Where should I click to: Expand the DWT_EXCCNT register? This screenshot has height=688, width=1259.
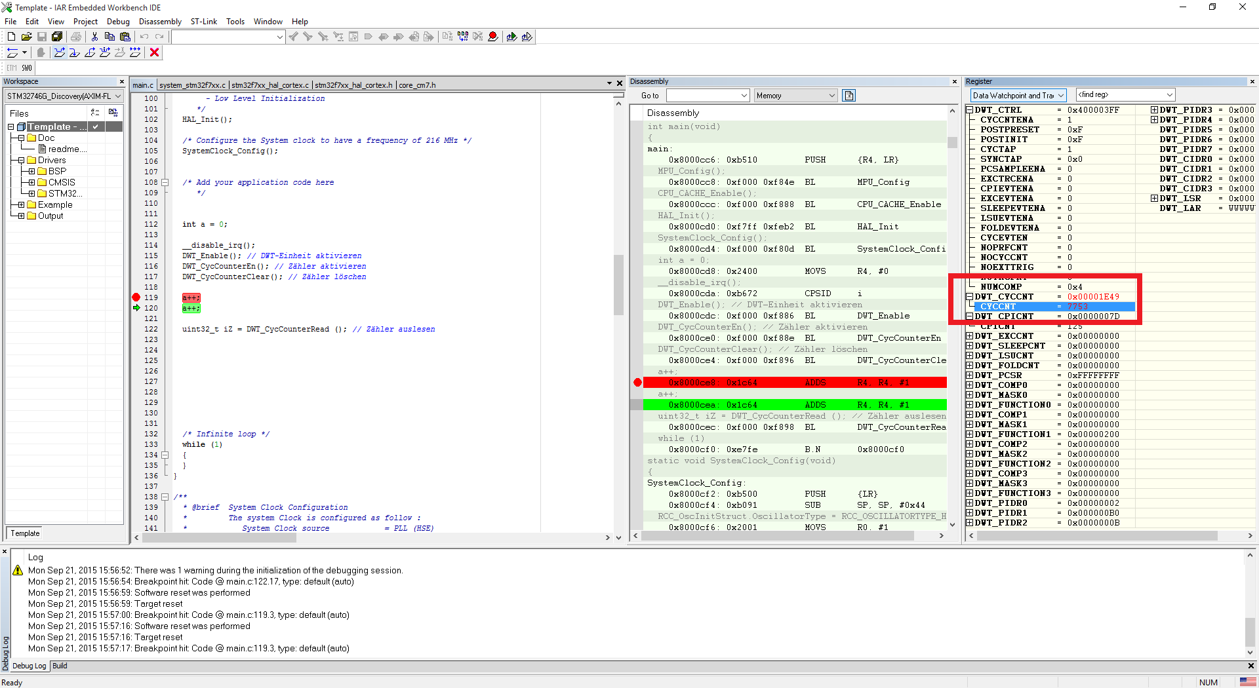(x=970, y=336)
